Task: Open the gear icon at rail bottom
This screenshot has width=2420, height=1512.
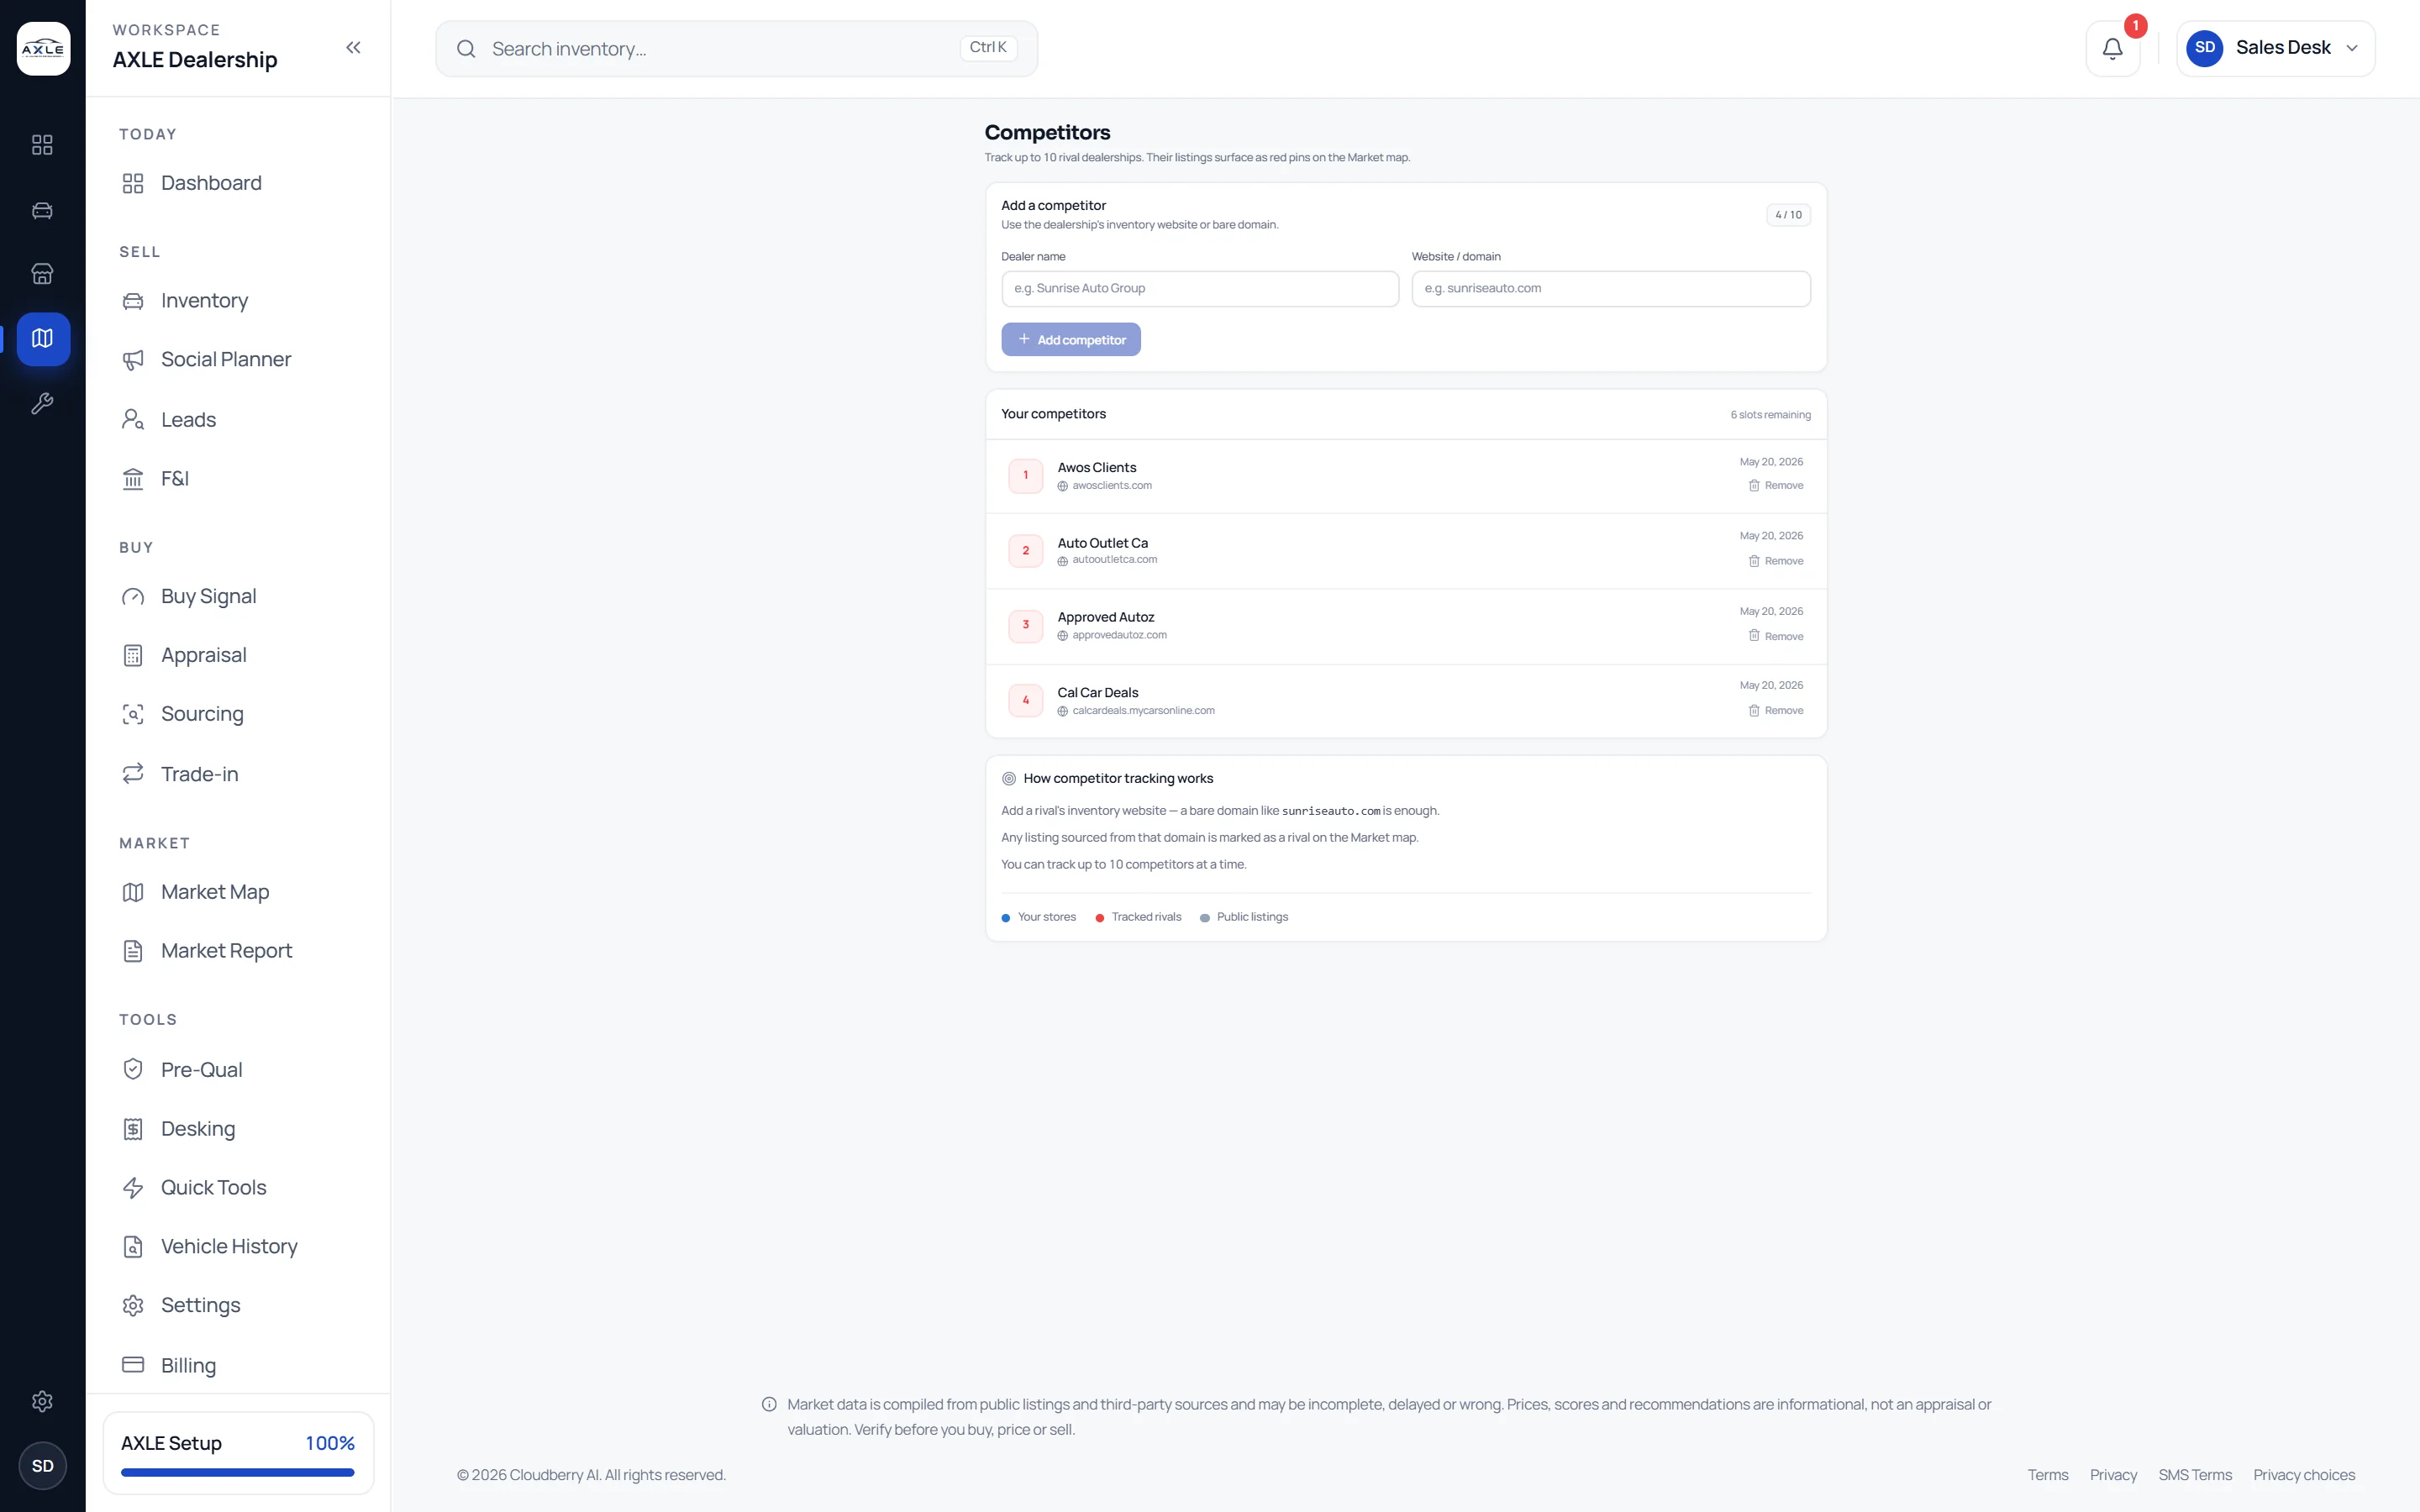Action: pyautogui.click(x=42, y=1401)
